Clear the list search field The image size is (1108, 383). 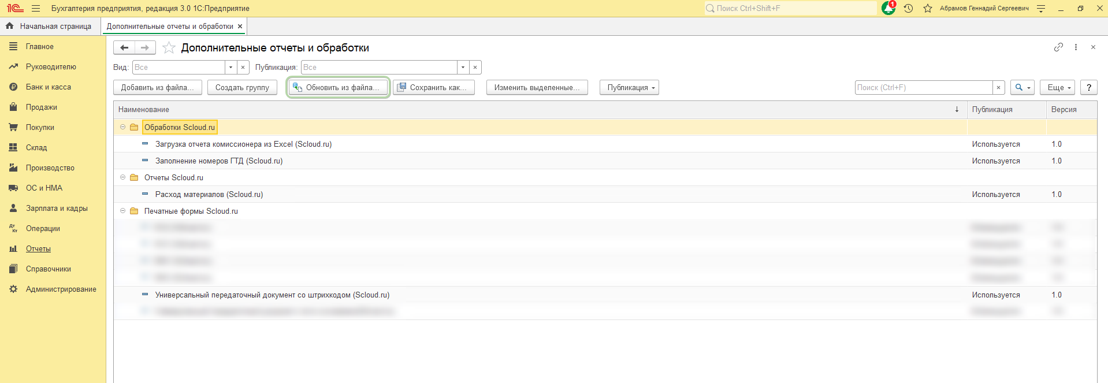999,88
